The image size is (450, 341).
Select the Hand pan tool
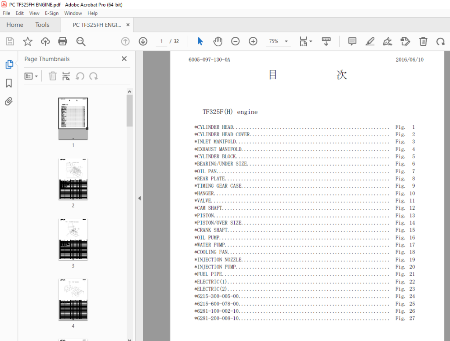click(x=218, y=41)
